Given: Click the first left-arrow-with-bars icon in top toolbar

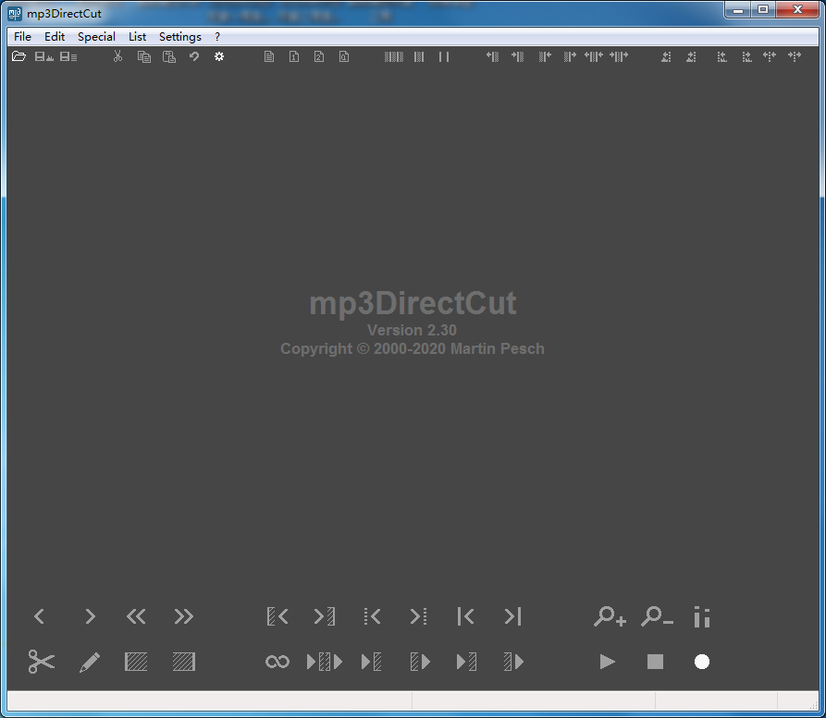Looking at the screenshot, I should click(492, 56).
